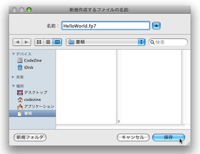
Task: Select アプリケーション in sidebar
Action: pyautogui.click(x=32, y=107)
